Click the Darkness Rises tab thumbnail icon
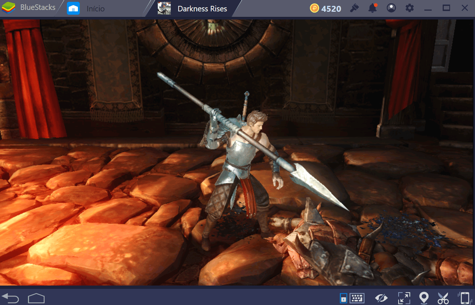Viewport: 475px width, 305px height. tap(164, 8)
